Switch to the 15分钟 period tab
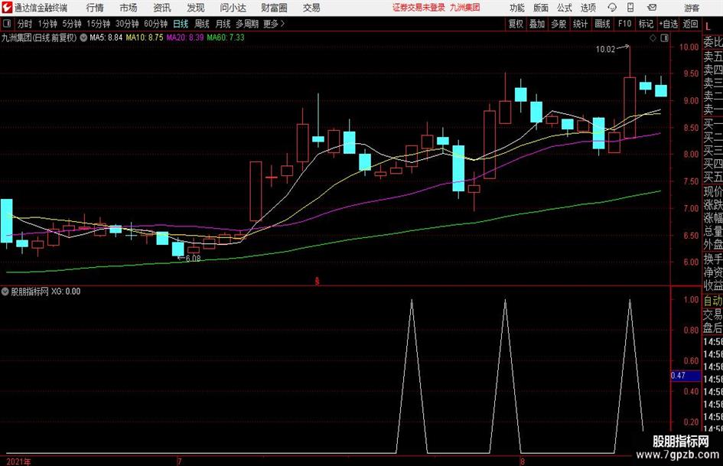The width and height of the screenshot is (723, 466). coord(98,24)
